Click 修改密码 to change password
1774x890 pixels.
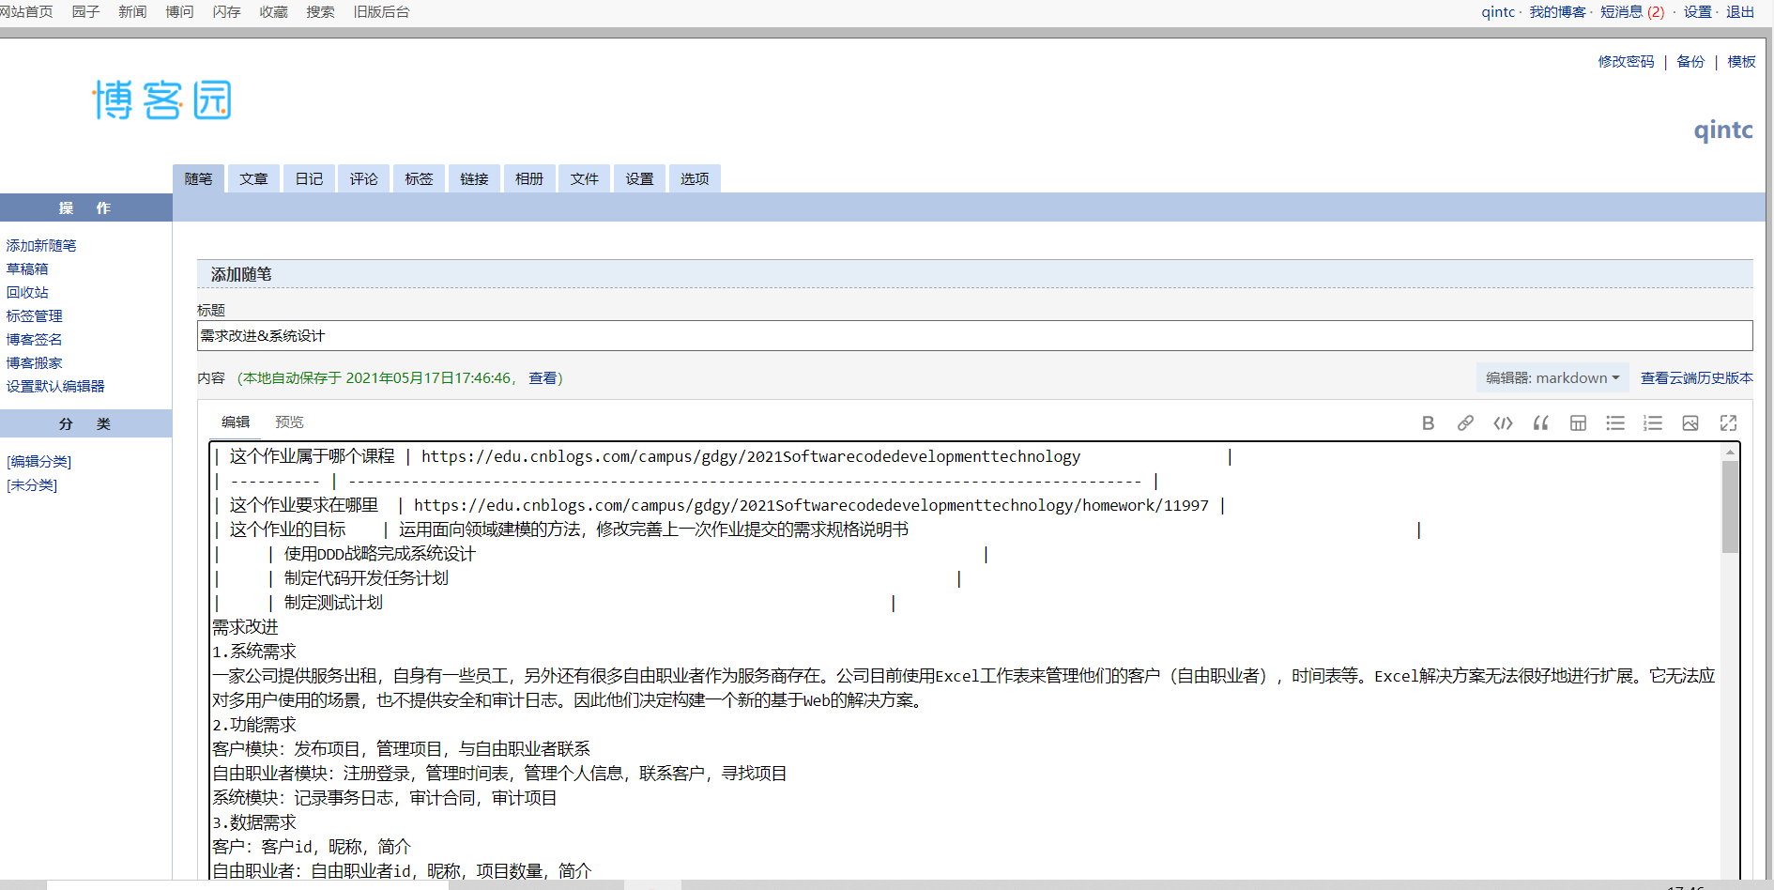click(1627, 62)
